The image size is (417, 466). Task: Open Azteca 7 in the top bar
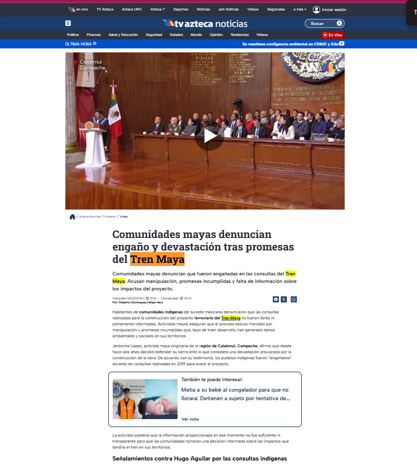click(158, 9)
